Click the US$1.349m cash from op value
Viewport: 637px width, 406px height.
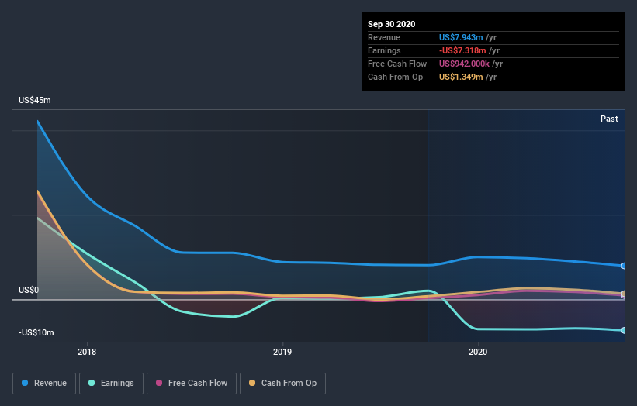461,77
